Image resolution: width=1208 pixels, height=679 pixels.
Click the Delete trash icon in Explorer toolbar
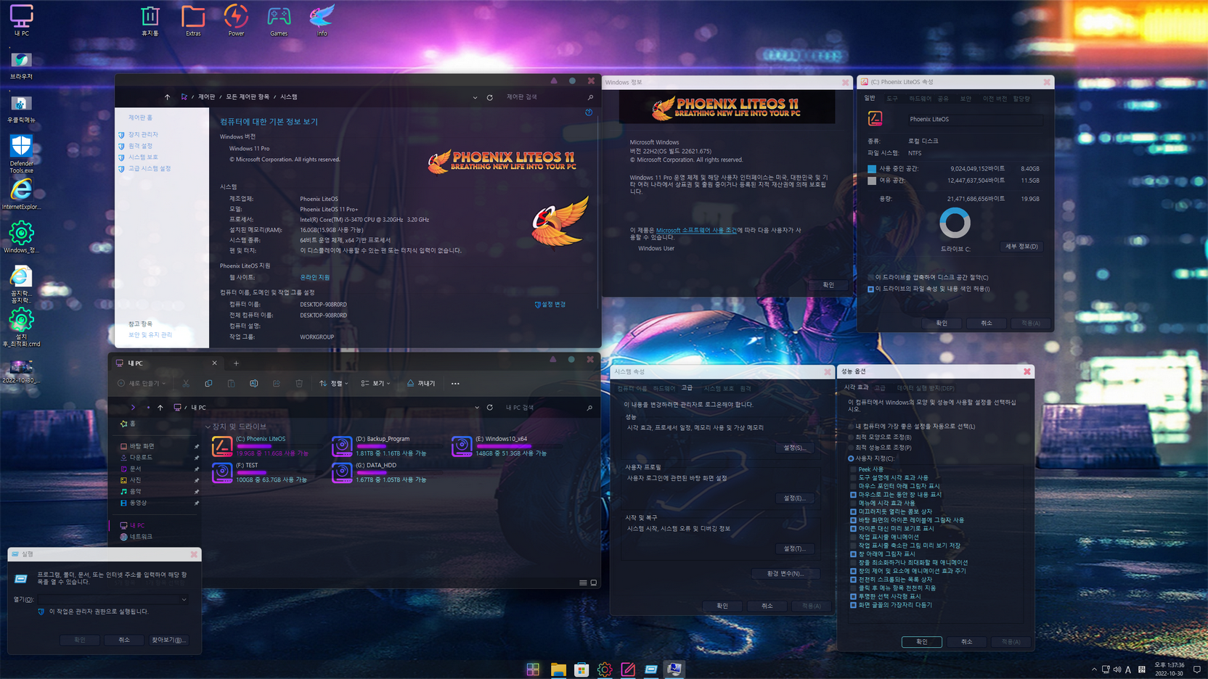tap(298, 383)
